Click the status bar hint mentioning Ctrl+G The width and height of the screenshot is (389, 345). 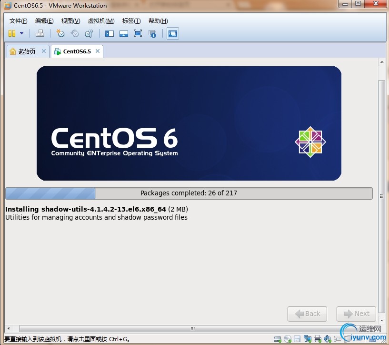click(67, 339)
